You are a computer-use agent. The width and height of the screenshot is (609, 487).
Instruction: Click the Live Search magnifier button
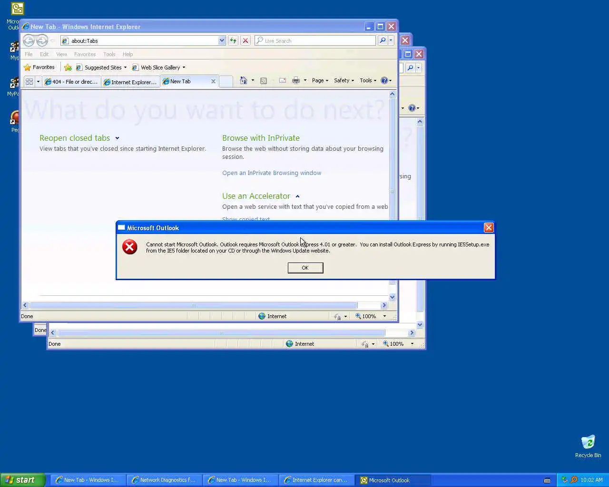pyautogui.click(x=383, y=40)
